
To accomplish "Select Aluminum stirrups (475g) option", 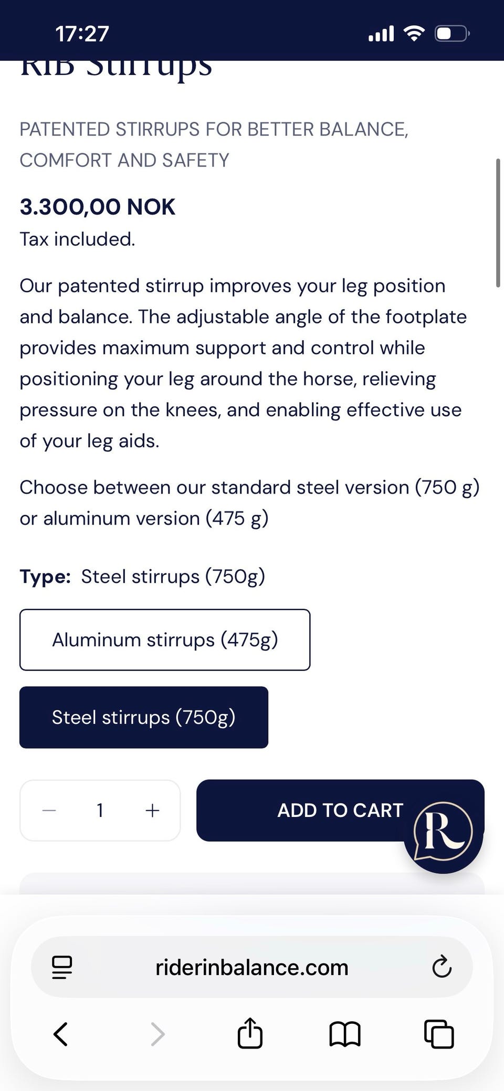I will click(x=165, y=639).
